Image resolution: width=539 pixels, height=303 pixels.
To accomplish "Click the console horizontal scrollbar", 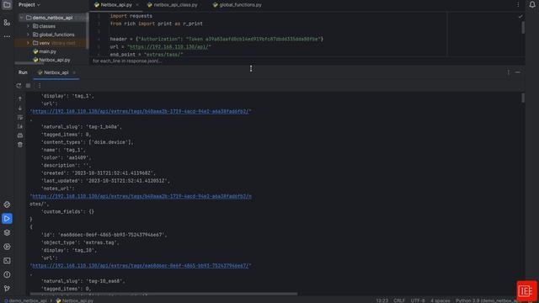I will [163, 294].
